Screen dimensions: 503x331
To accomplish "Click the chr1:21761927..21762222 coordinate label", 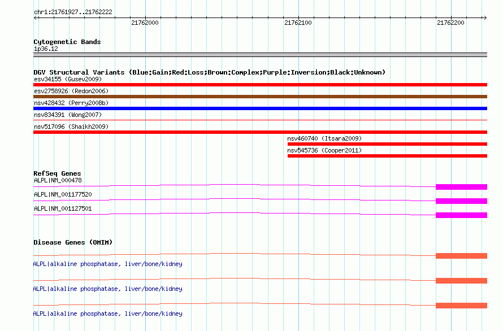I will pyautogui.click(x=73, y=12).
